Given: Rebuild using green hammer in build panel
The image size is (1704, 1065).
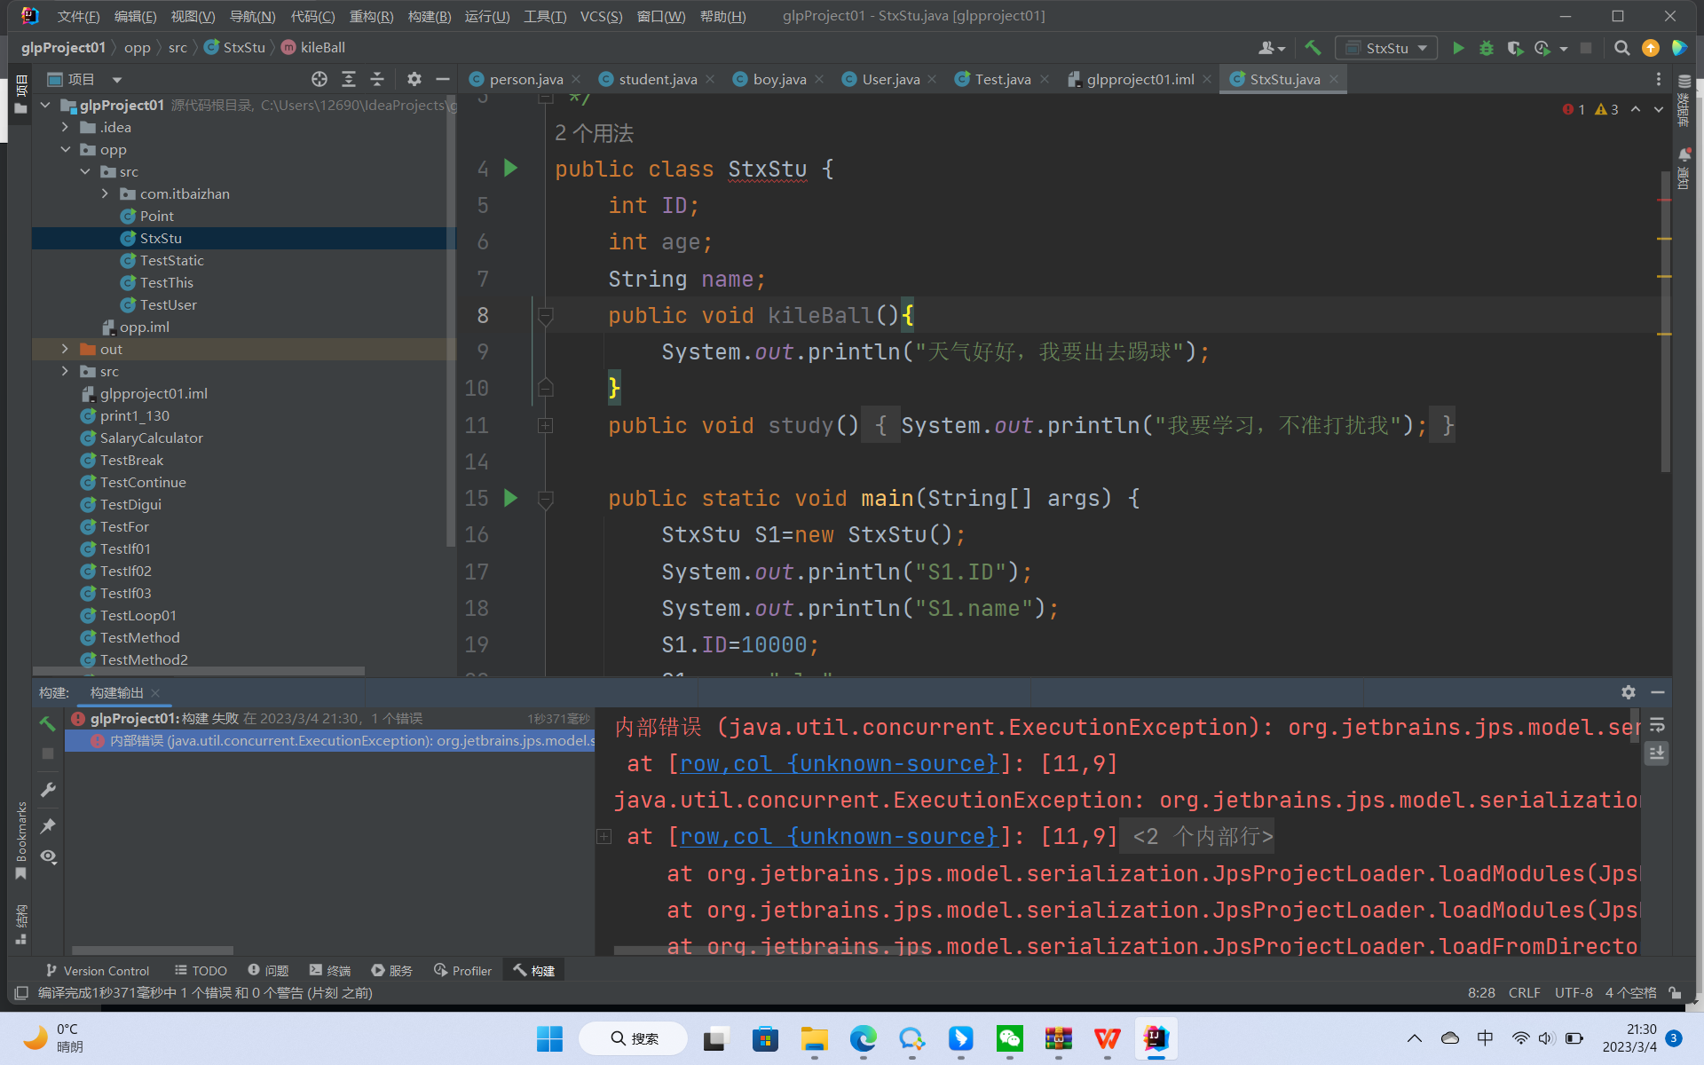Looking at the screenshot, I should (48, 723).
